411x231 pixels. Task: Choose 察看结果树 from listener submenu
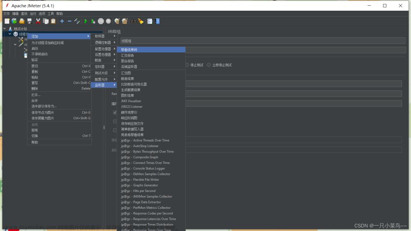point(151,50)
